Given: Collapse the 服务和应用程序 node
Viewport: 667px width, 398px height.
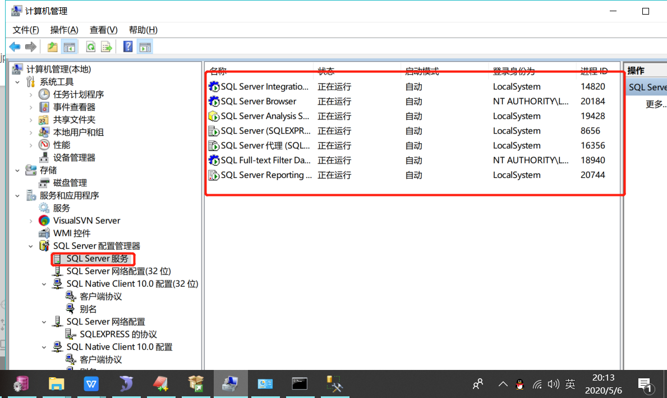Looking at the screenshot, I should click(17, 195).
